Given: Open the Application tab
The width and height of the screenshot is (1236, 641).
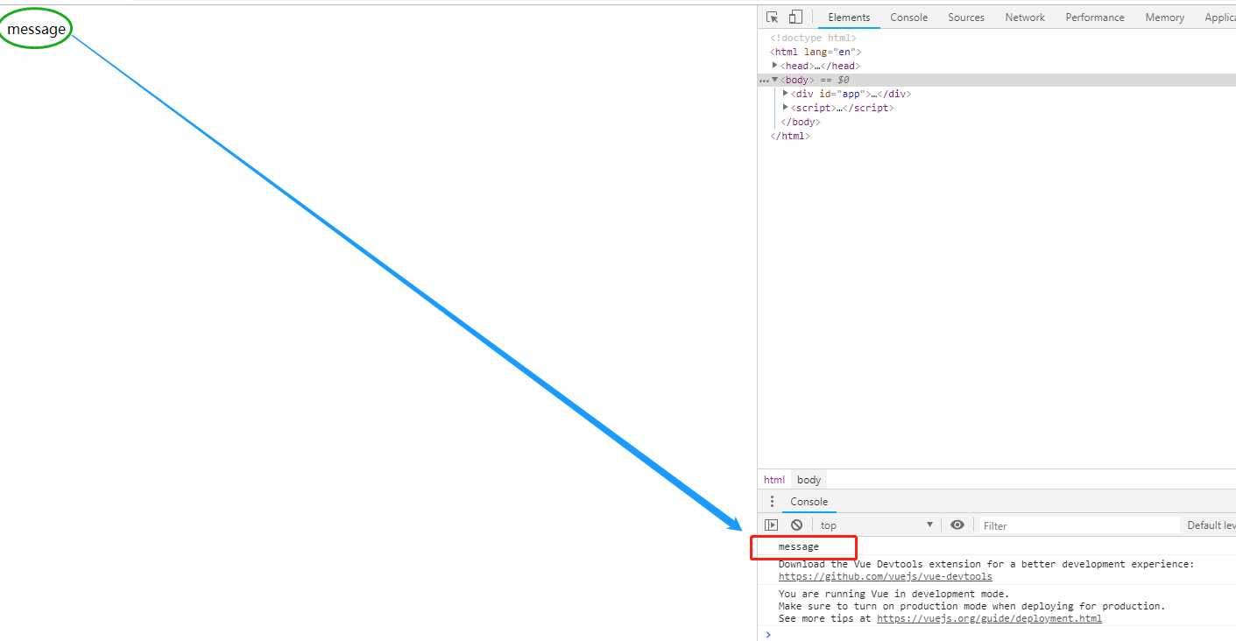Looking at the screenshot, I should click(1218, 18).
